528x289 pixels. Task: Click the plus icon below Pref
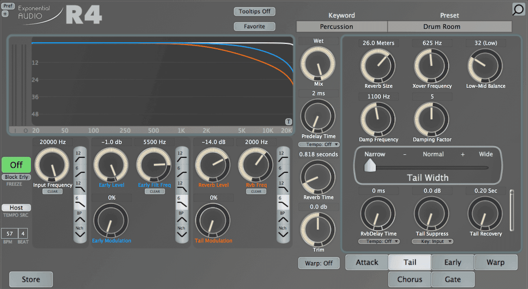point(5,14)
